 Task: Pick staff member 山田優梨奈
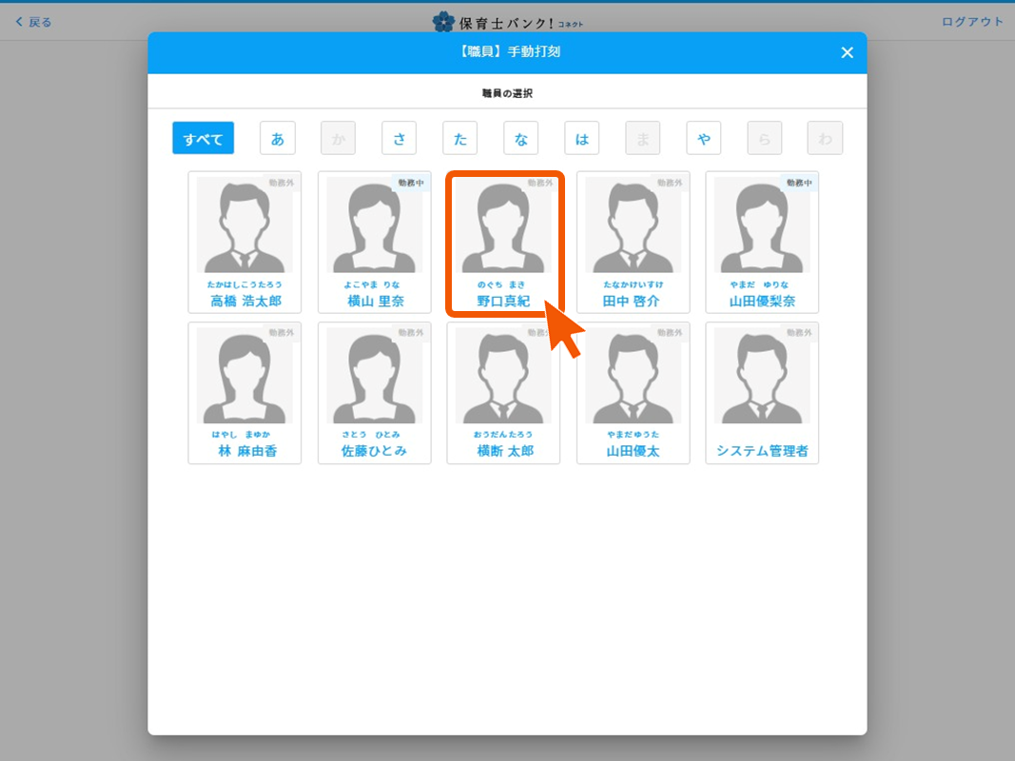click(762, 242)
